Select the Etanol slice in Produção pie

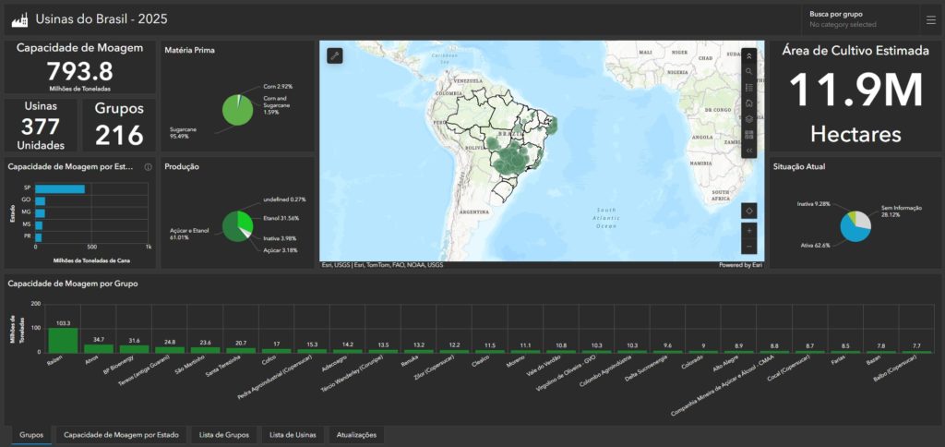click(245, 220)
